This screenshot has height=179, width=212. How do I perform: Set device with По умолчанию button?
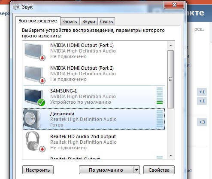coord(106,170)
